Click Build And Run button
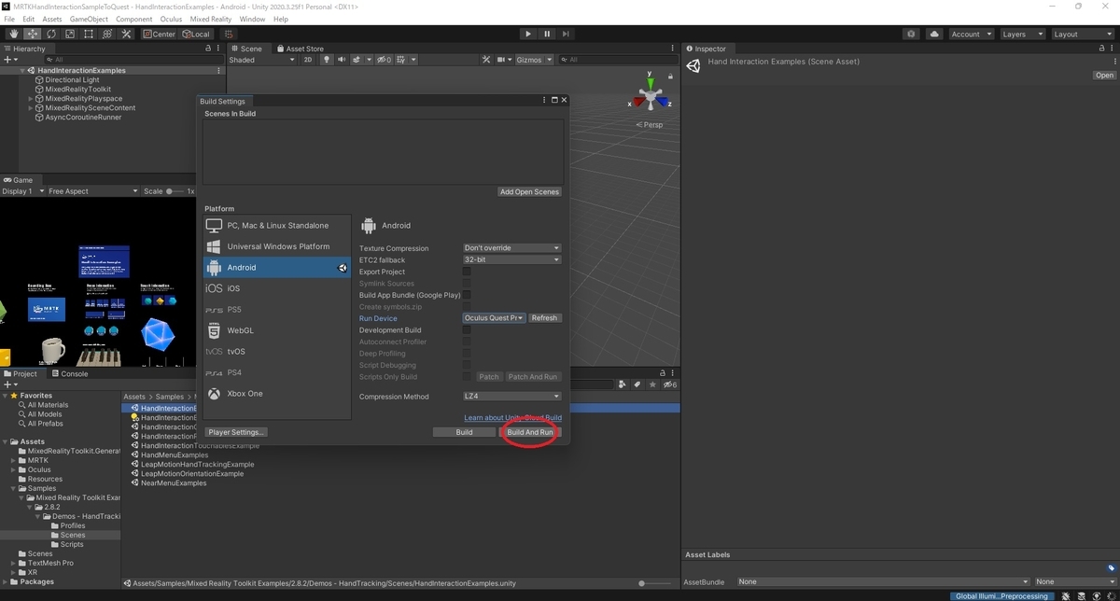This screenshot has height=601, width=1120. click(530, 432)
